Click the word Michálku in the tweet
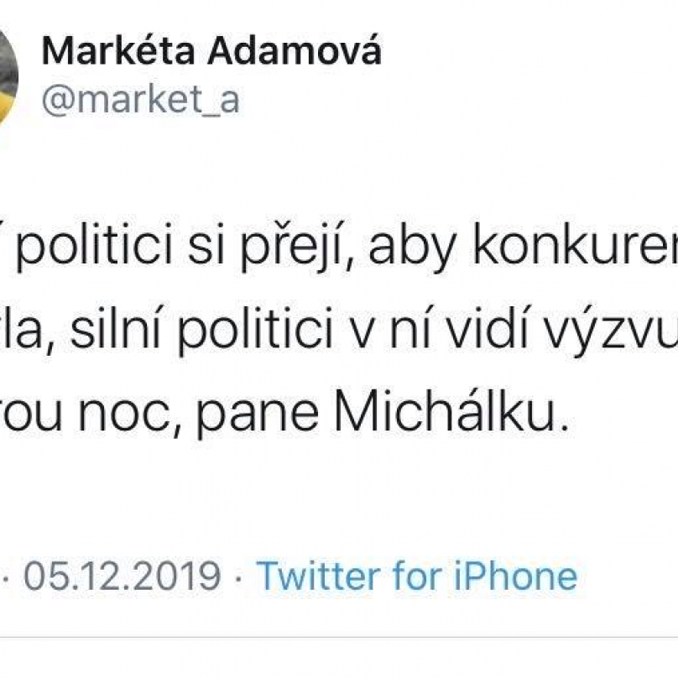 click(x=445, y=410)
